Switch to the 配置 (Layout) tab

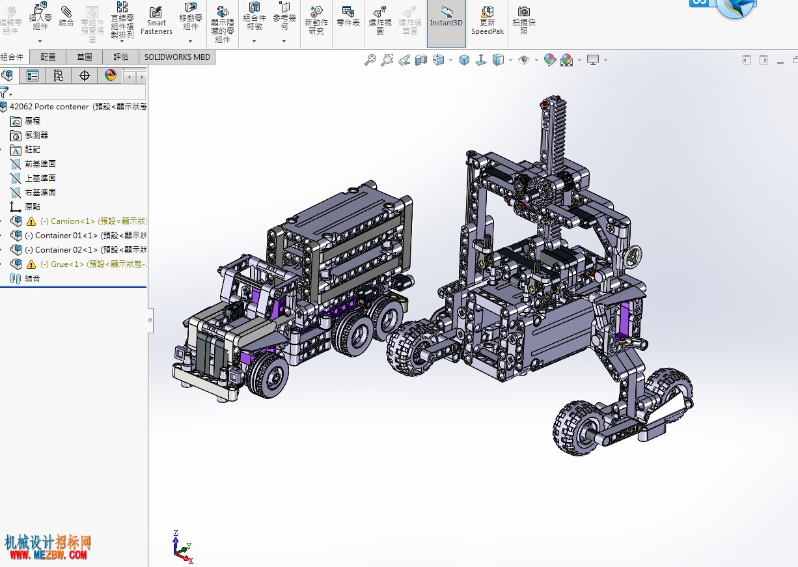48,57
